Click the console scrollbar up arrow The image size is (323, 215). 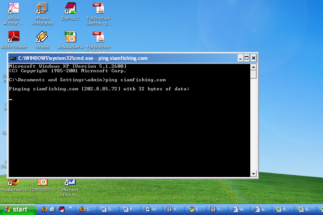click(253, 67)
